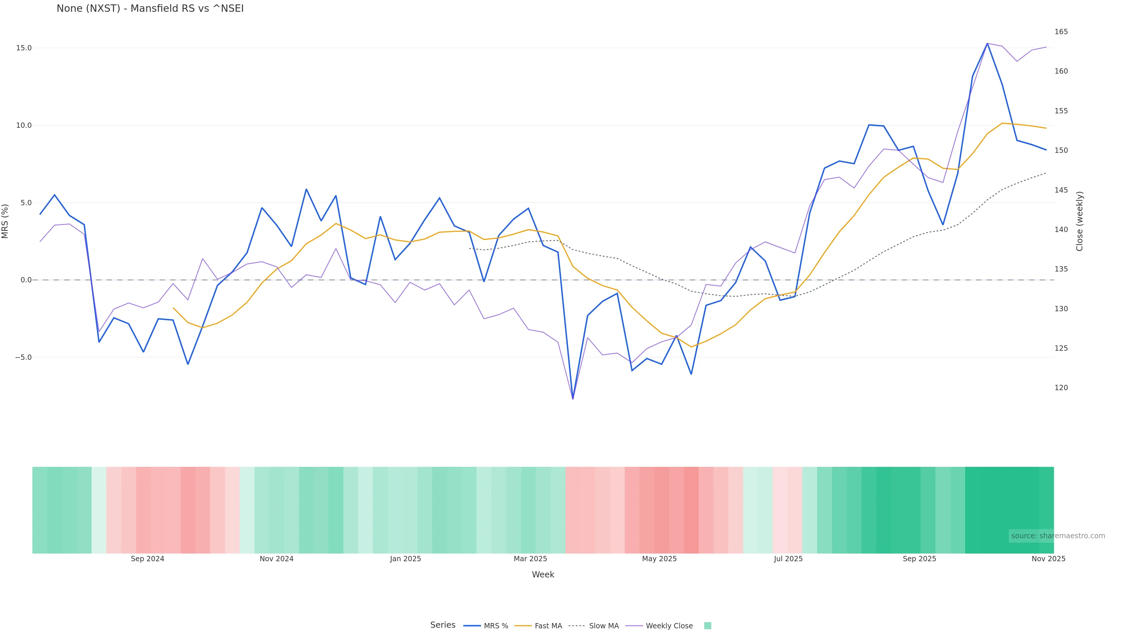Click the −5.0 tick on MRS axis
1131x636 pixels.
click(x=24, y=357)
